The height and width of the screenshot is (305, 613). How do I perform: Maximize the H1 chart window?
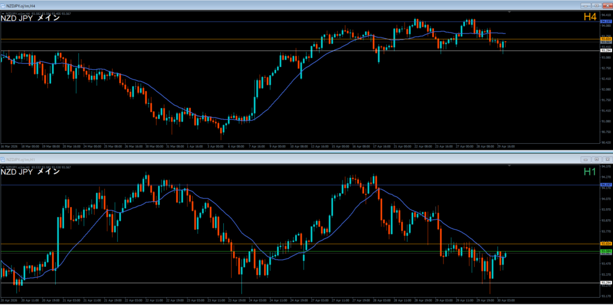[x=596, y=159]
